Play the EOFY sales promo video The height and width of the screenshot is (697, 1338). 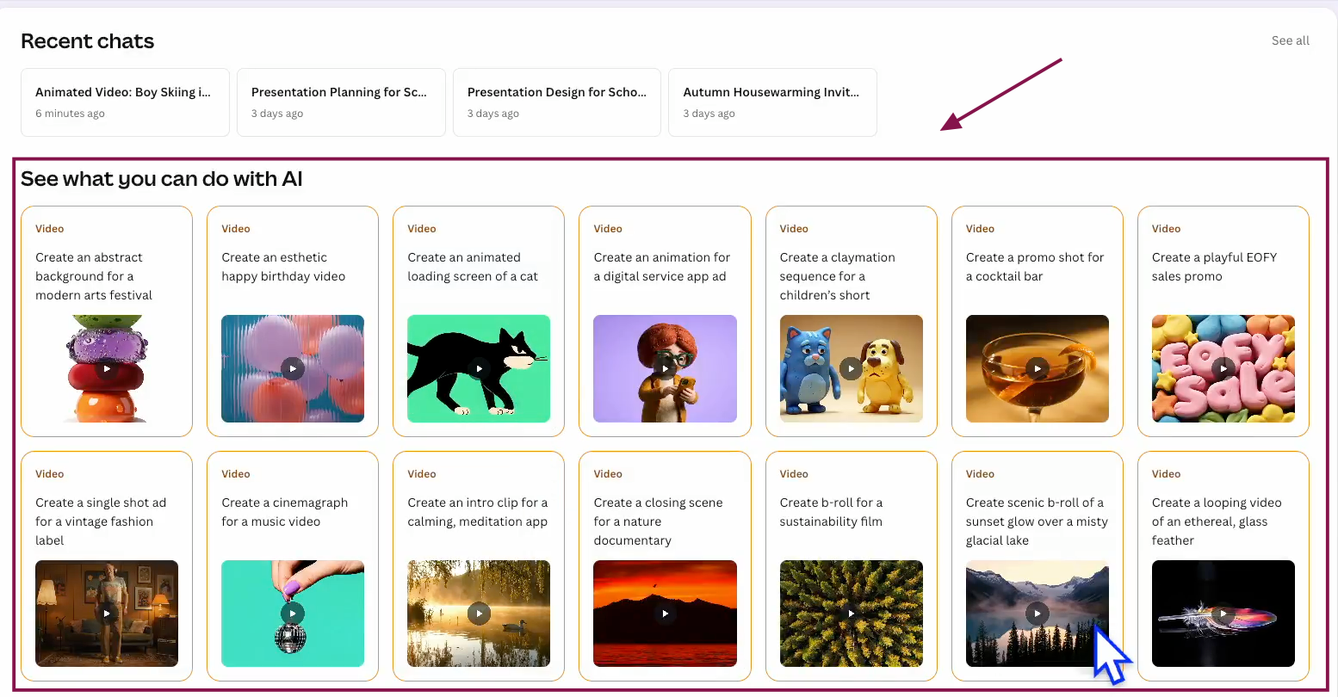click(1223, 368)
